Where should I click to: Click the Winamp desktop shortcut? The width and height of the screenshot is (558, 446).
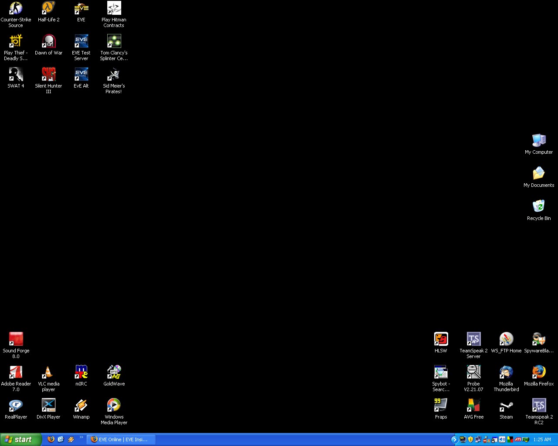81,409
